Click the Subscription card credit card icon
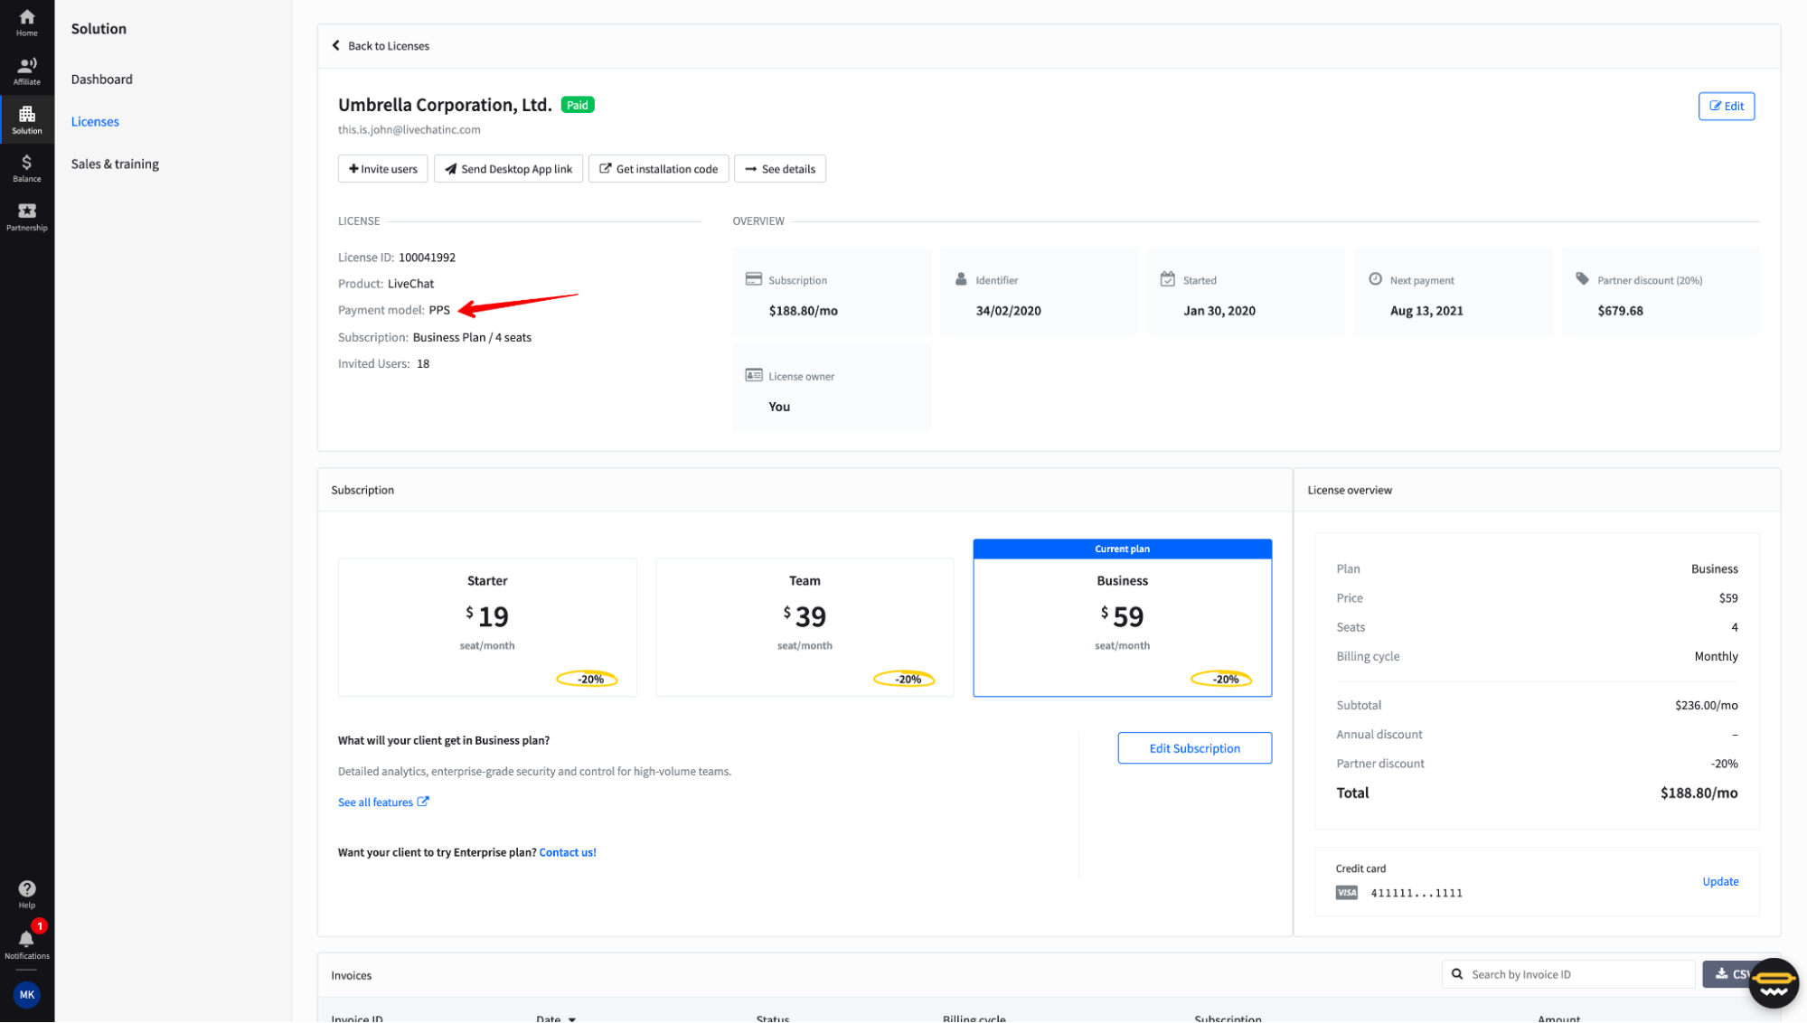This screenshot has width=1807, height=1023. click(753, 279)
